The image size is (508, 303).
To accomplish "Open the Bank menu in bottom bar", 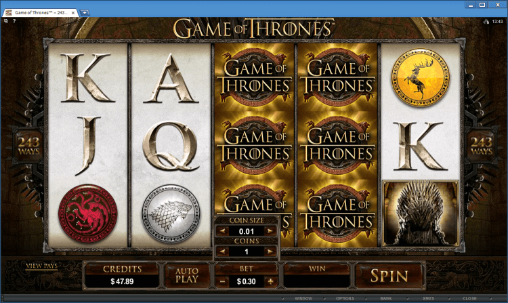I will pyautogui.click(x=386, y=298).
